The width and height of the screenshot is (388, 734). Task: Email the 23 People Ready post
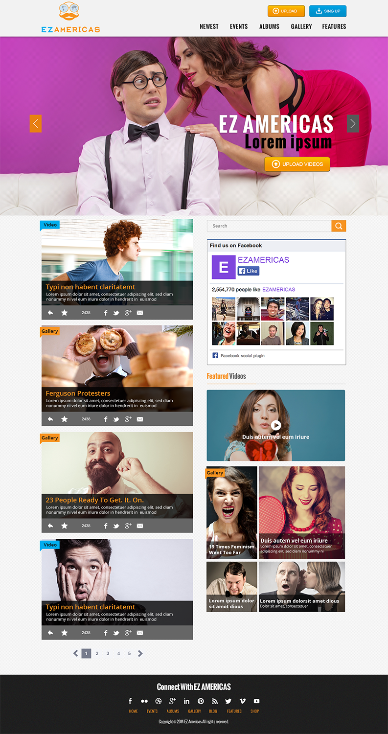[140, 526]
